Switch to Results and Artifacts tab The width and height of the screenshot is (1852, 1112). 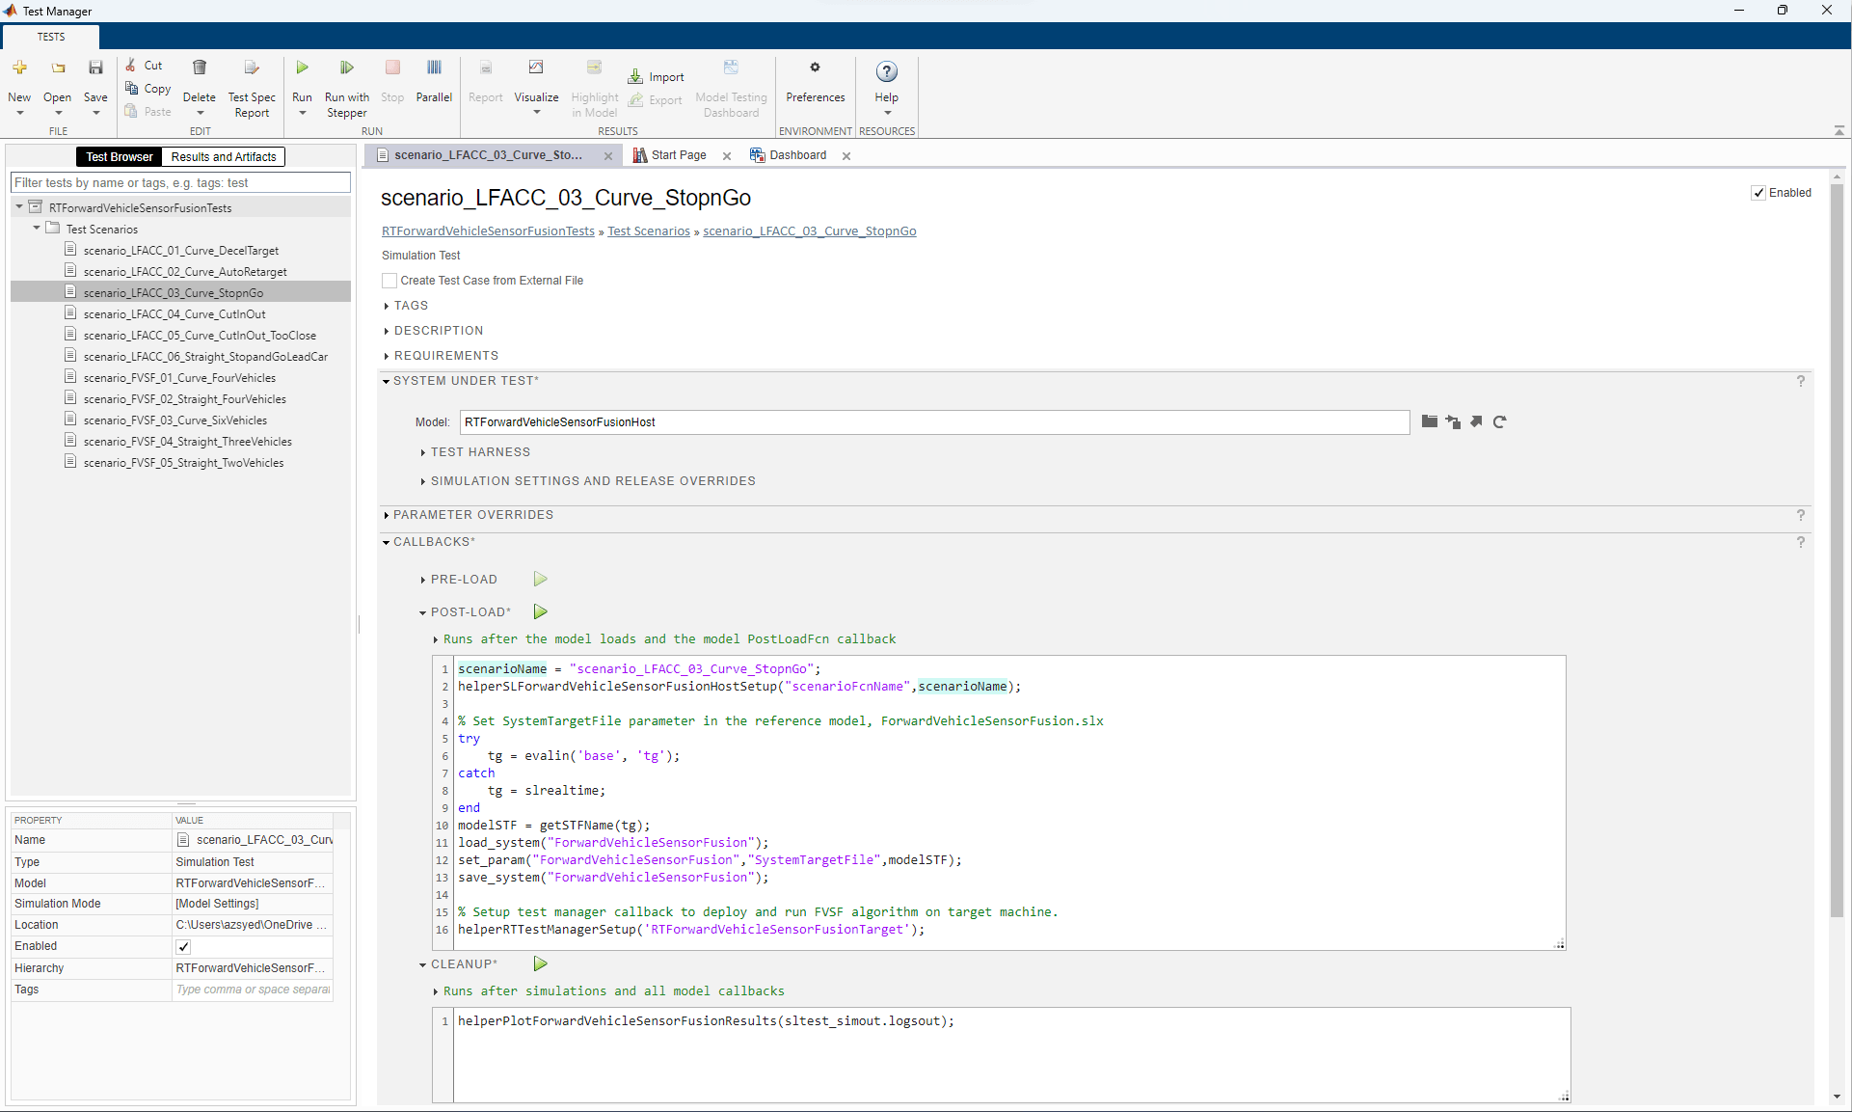point(224,157)
